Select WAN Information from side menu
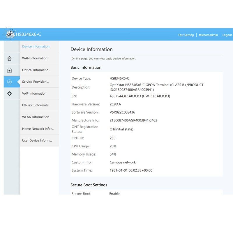 click(35, 58)
